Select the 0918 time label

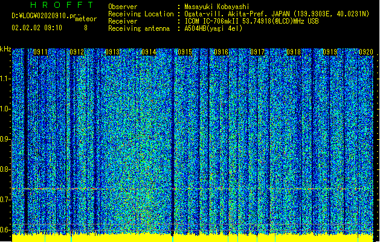294,52
